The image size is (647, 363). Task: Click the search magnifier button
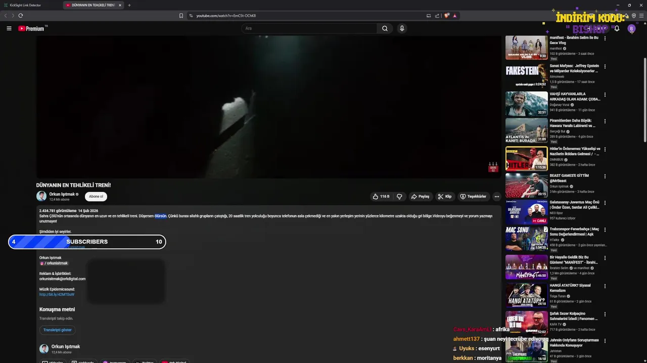click(x=385, y=29)
